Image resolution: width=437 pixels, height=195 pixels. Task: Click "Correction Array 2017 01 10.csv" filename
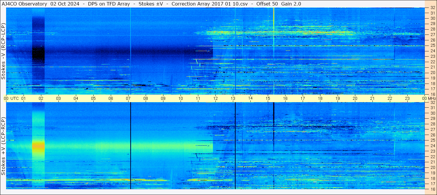[x=210, y=4]
